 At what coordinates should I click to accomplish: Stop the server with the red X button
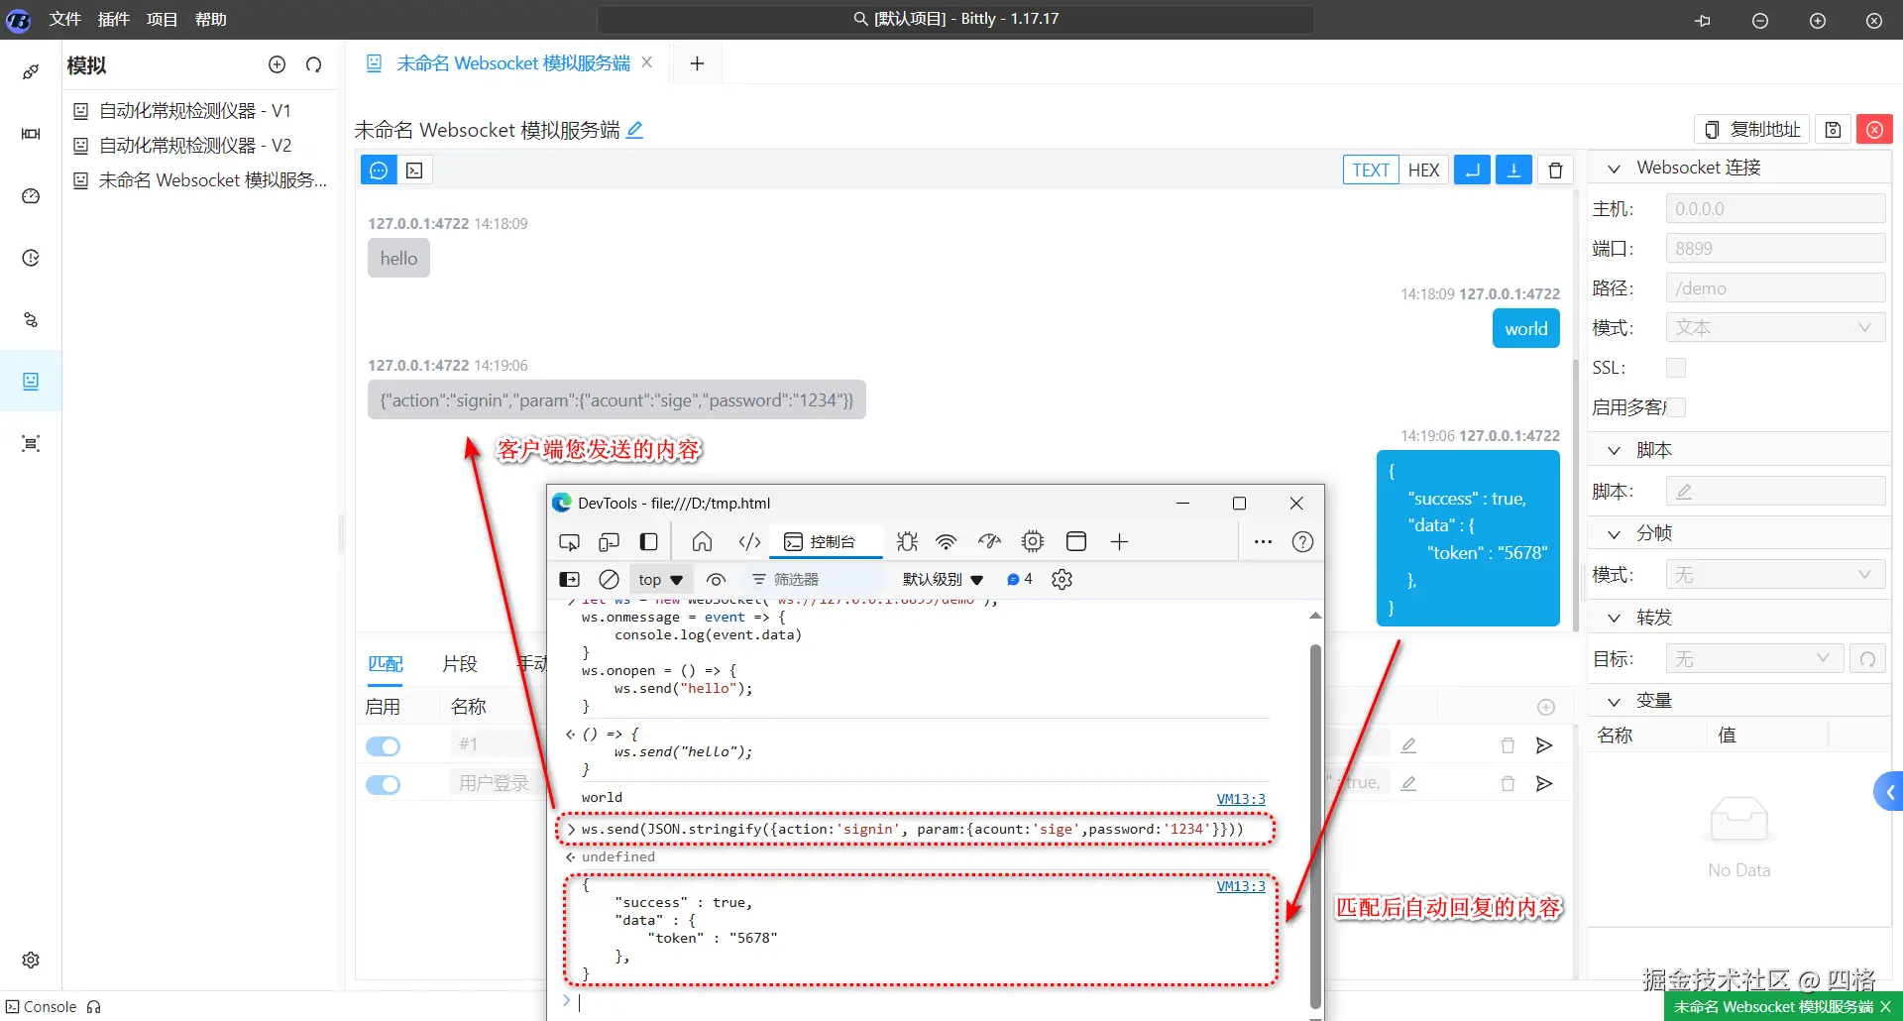tap(1874, 130)
